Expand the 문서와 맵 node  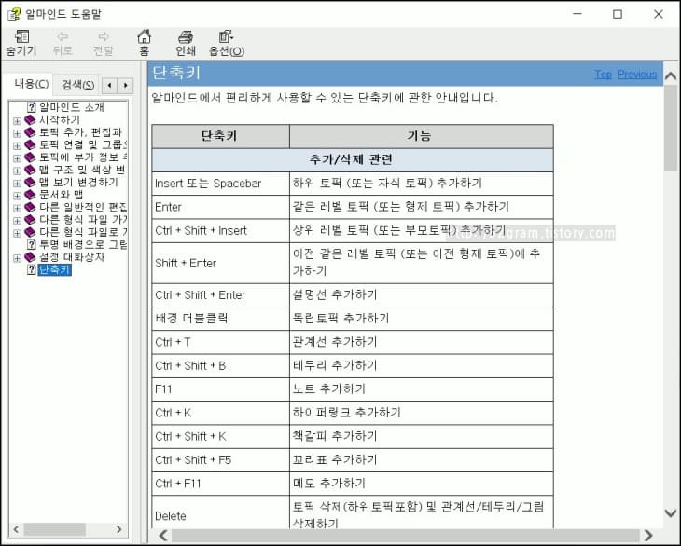17,196
